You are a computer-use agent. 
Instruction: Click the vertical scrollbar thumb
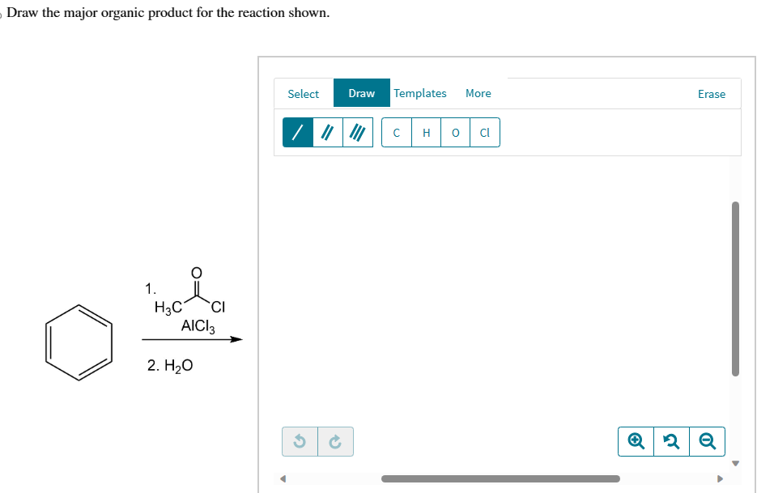pos(735,289)
